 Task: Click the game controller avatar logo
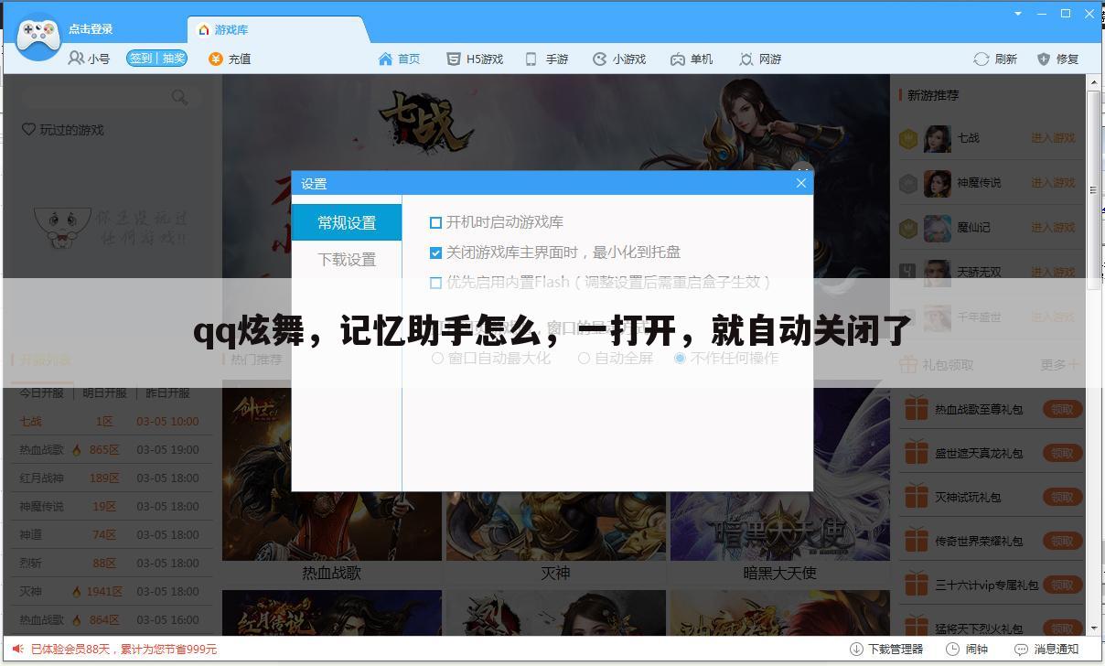pyautogui.click(x=38, y=37)
